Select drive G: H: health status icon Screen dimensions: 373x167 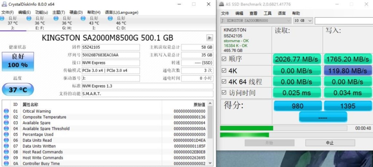[56, 18]
